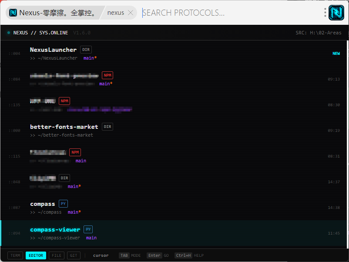The width and height of the screenshot is (349, 262).
Task: Switch to GIT mode
Action: 74,255
